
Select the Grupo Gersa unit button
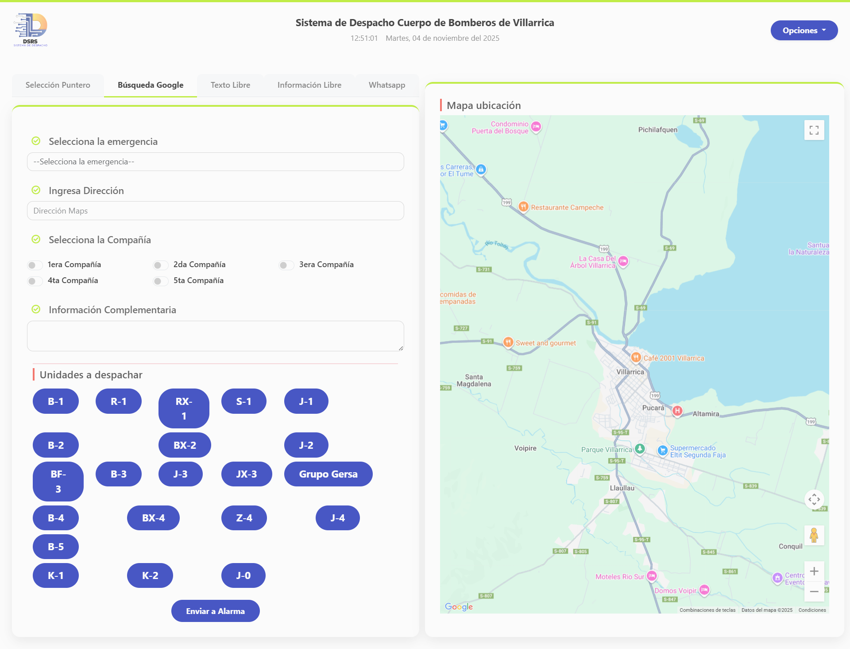[x=328, y=474]
